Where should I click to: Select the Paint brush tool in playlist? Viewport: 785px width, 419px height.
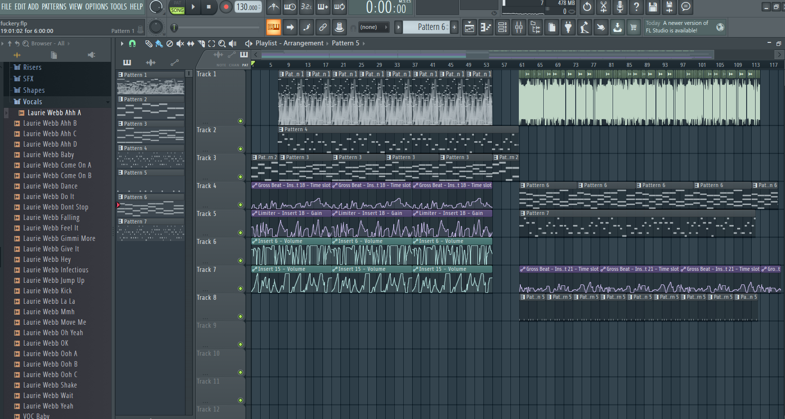(x=159, y=44)
